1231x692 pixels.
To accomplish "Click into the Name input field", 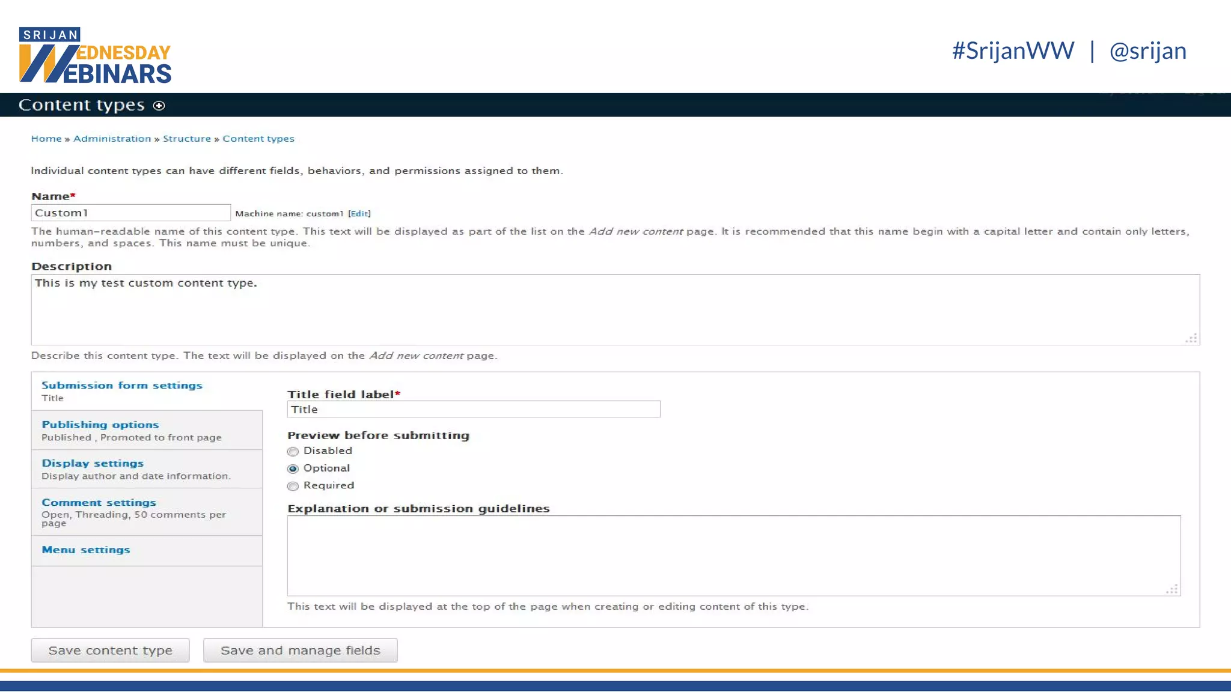I will pos(130,213).
